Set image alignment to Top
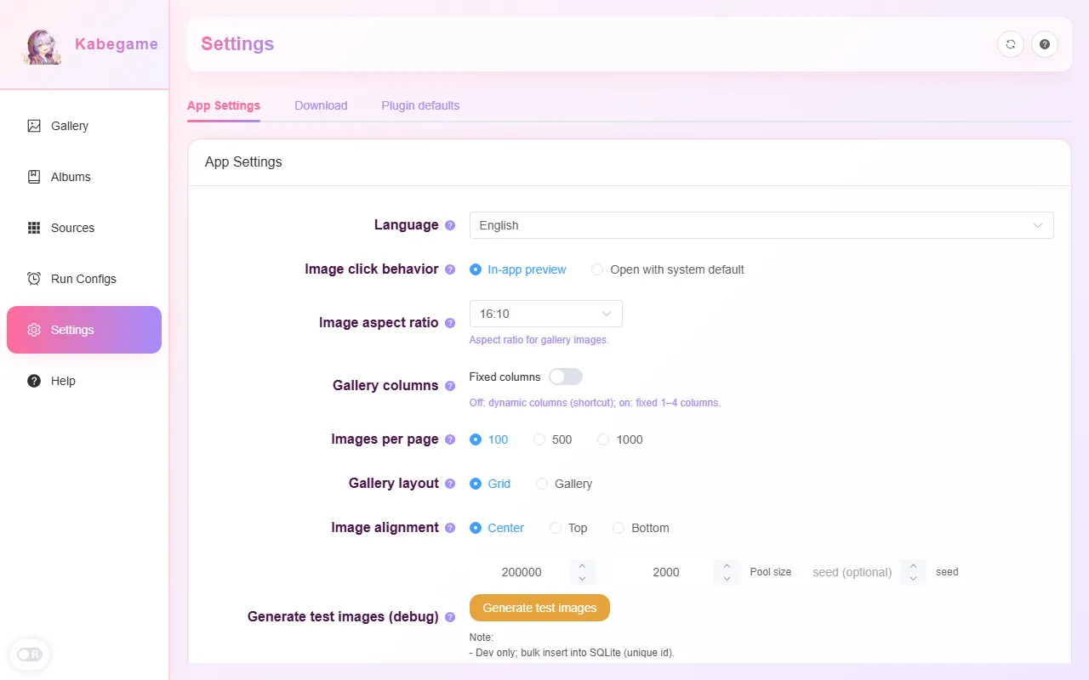 coord(568,528)
